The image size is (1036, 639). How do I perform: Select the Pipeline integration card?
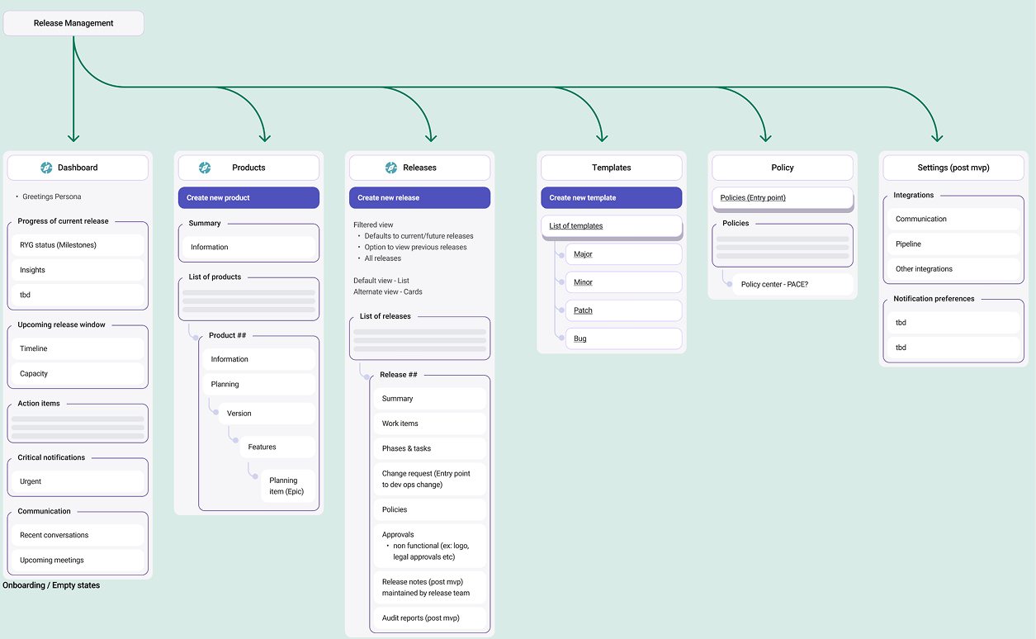tap(953, 244)
